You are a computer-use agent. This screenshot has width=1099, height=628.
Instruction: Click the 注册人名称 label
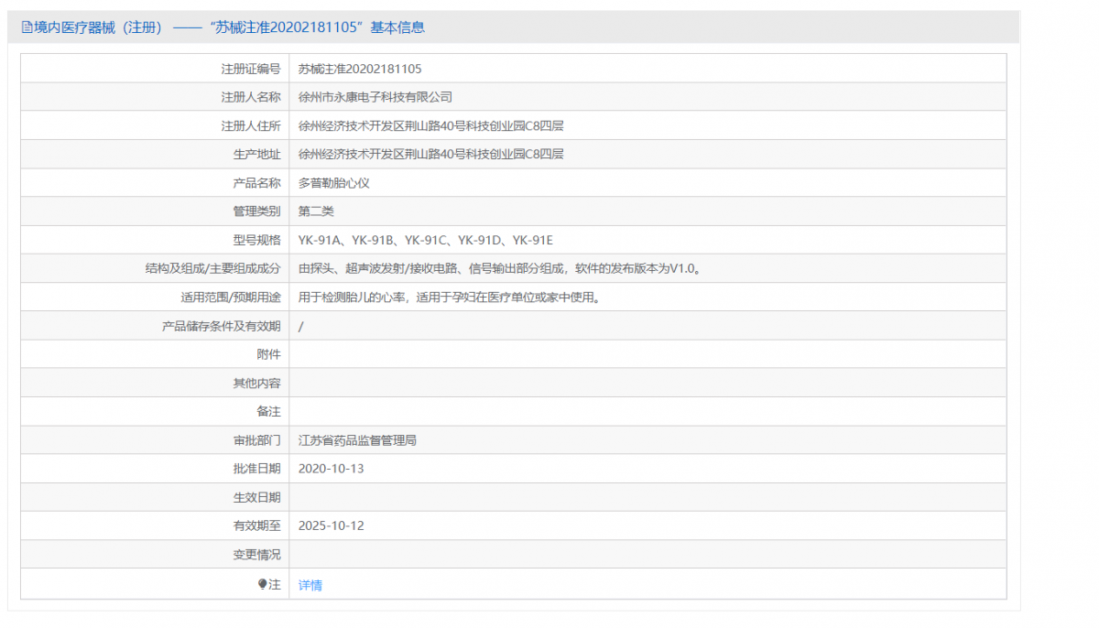(251, 97)
